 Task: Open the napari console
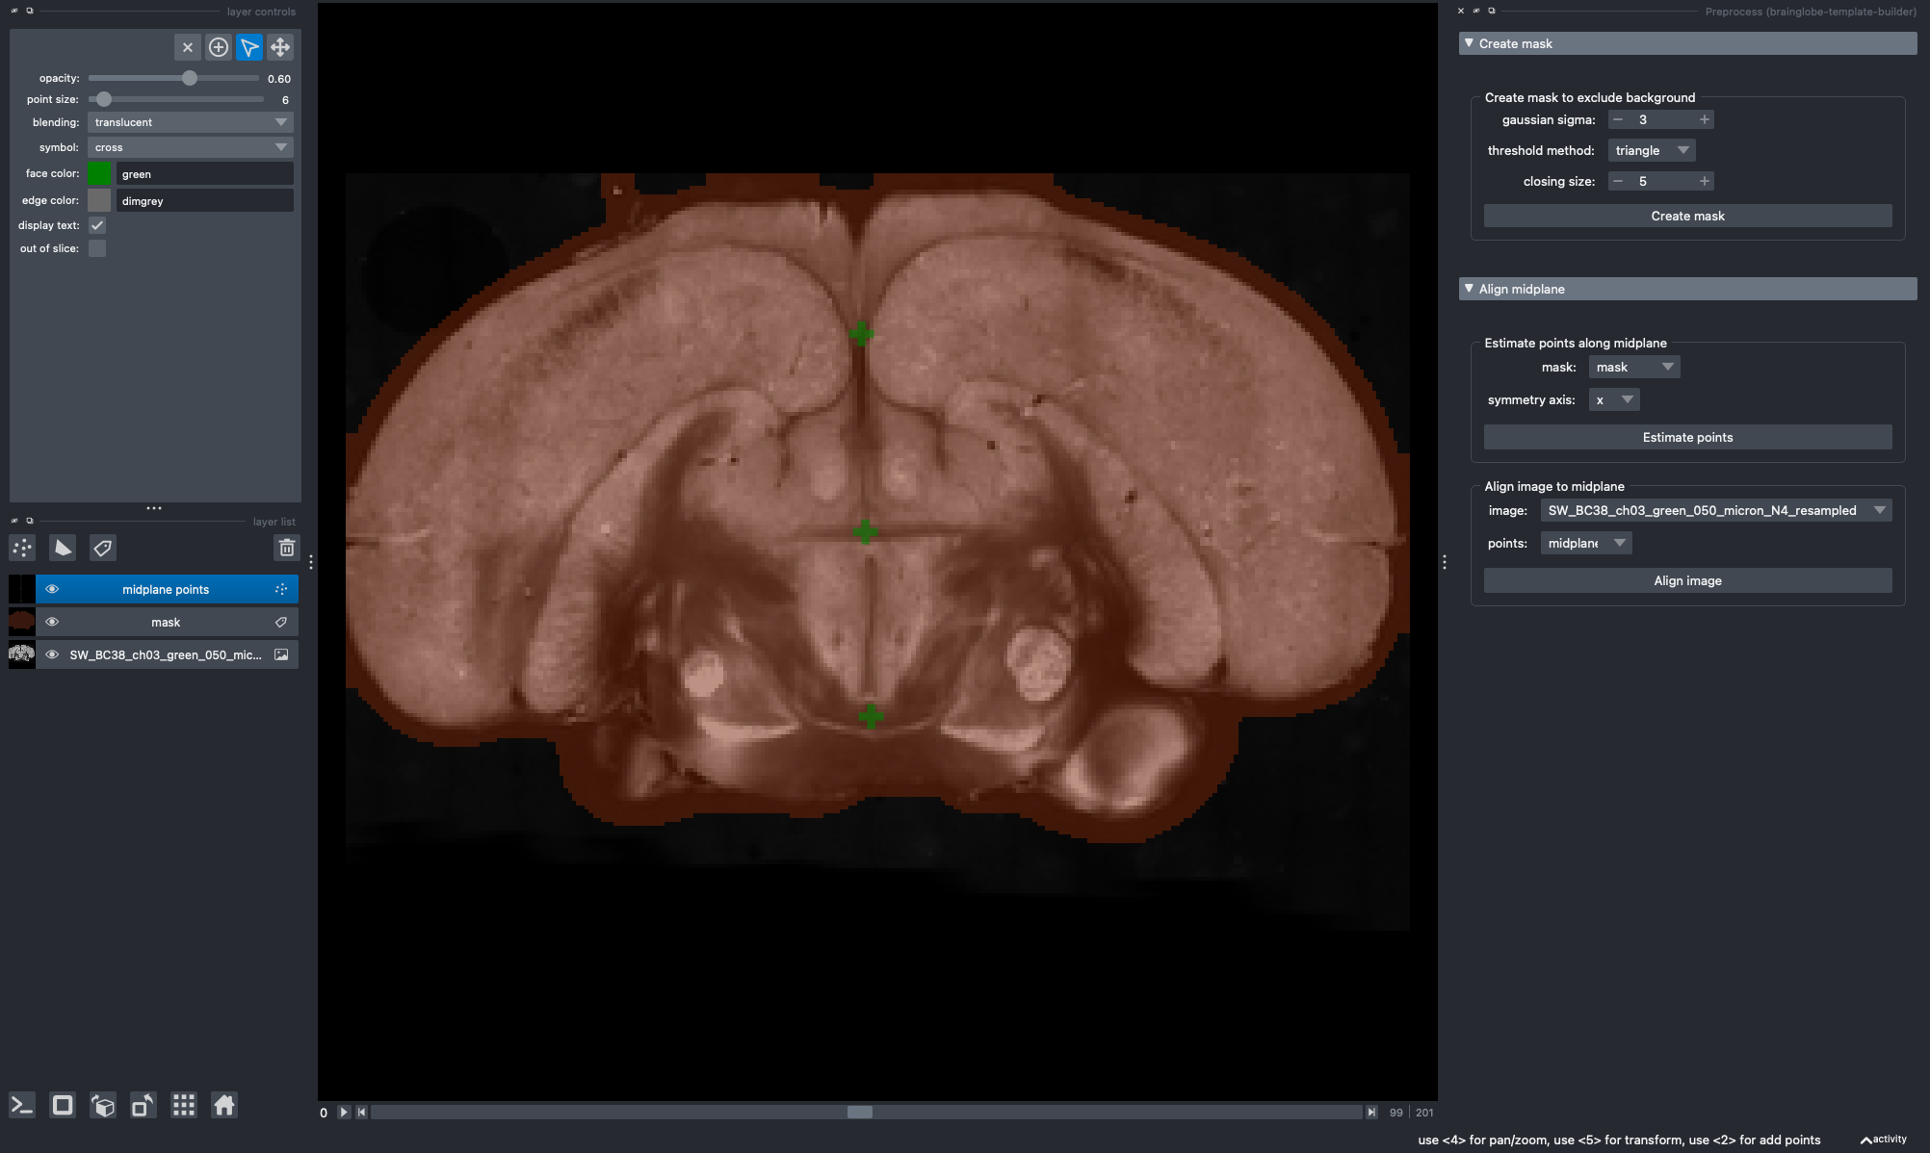pos(22,1105)
